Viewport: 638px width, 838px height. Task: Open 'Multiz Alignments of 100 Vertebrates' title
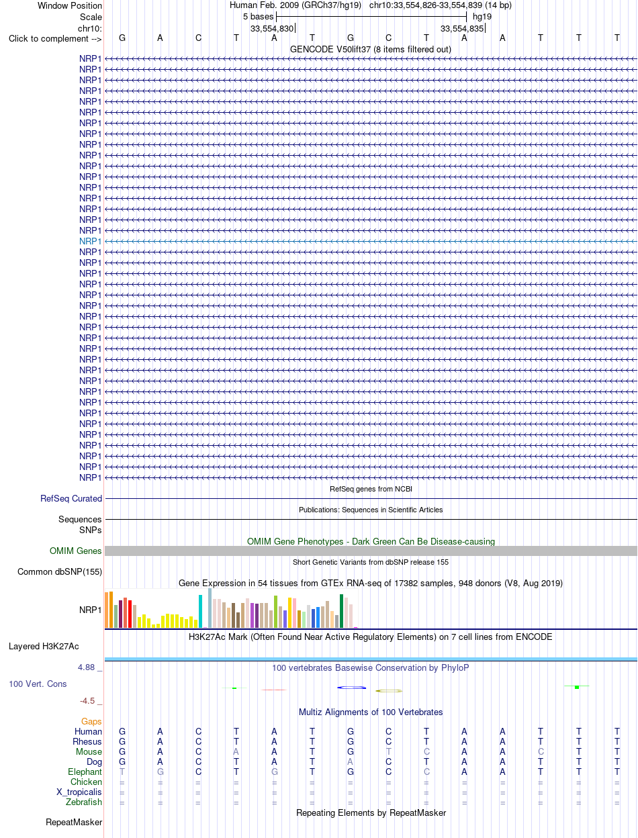tap(371, 712)
